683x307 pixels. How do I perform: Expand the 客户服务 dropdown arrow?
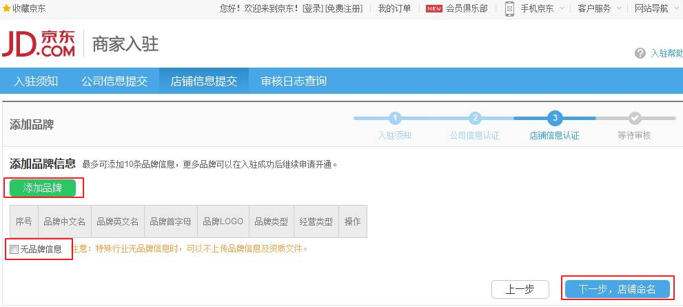[618, 9]
